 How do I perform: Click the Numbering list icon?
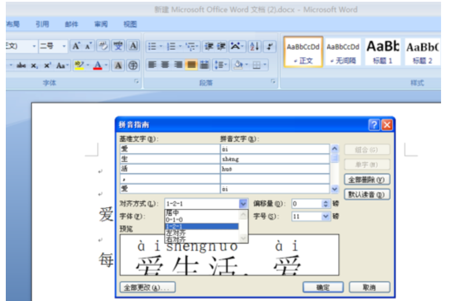point(171,46)
